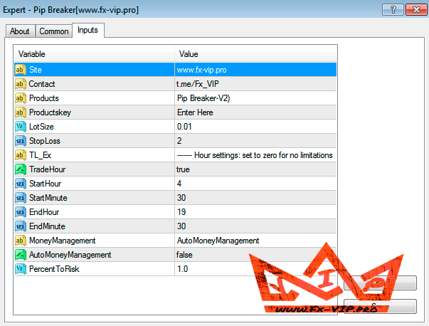Switch to the About tab
This screenshot has width=429, height=326.
[x=20, y=31]
